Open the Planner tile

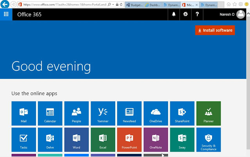(x=209, y=113)
